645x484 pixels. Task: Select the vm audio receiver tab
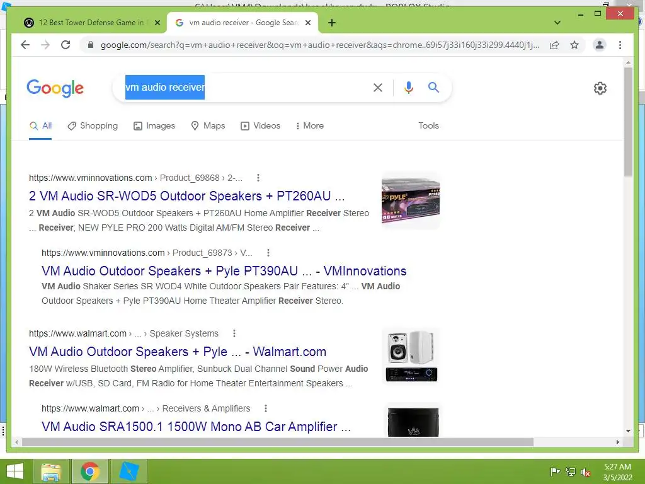pyautogui.click(x=242, y=23)
